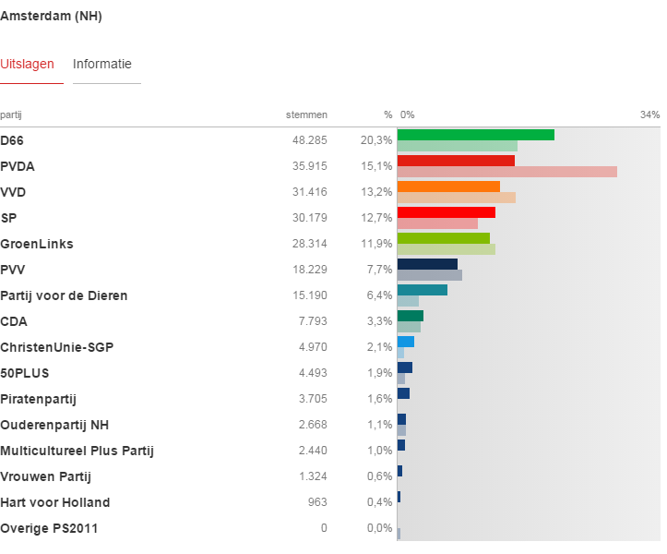
Task: Open the Uitslagen tab
Action: [28, 64]
